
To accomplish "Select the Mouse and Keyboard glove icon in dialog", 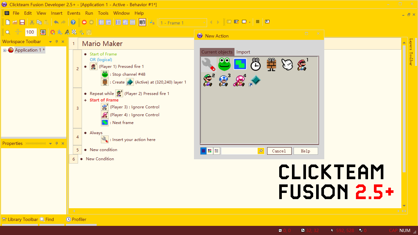I will (287, 64).
